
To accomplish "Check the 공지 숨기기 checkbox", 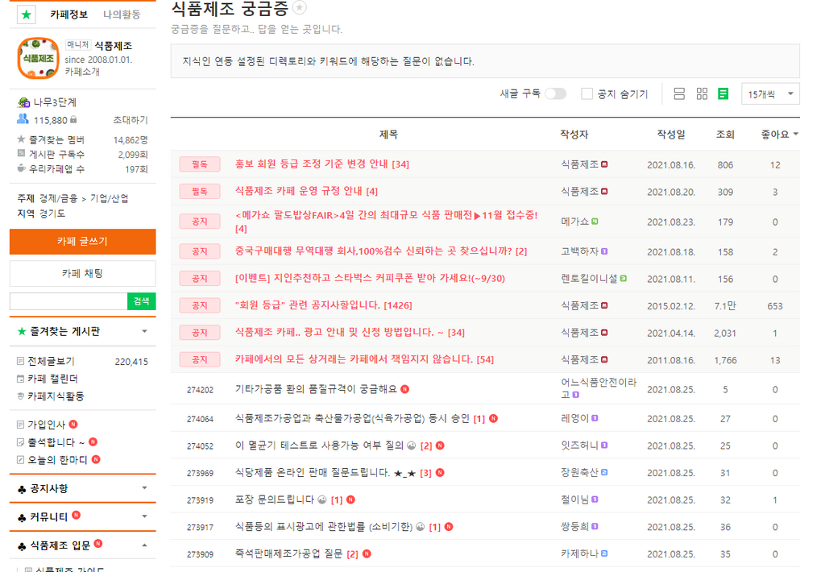I will pyautogui.click(x=587, y=93).
